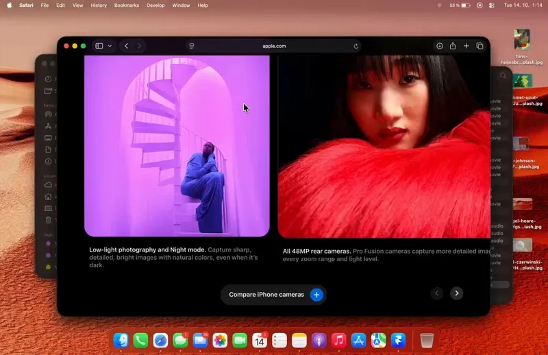Click search icon in background Finder window
This screenshot has height=355, width=548.
pos(503,75)
